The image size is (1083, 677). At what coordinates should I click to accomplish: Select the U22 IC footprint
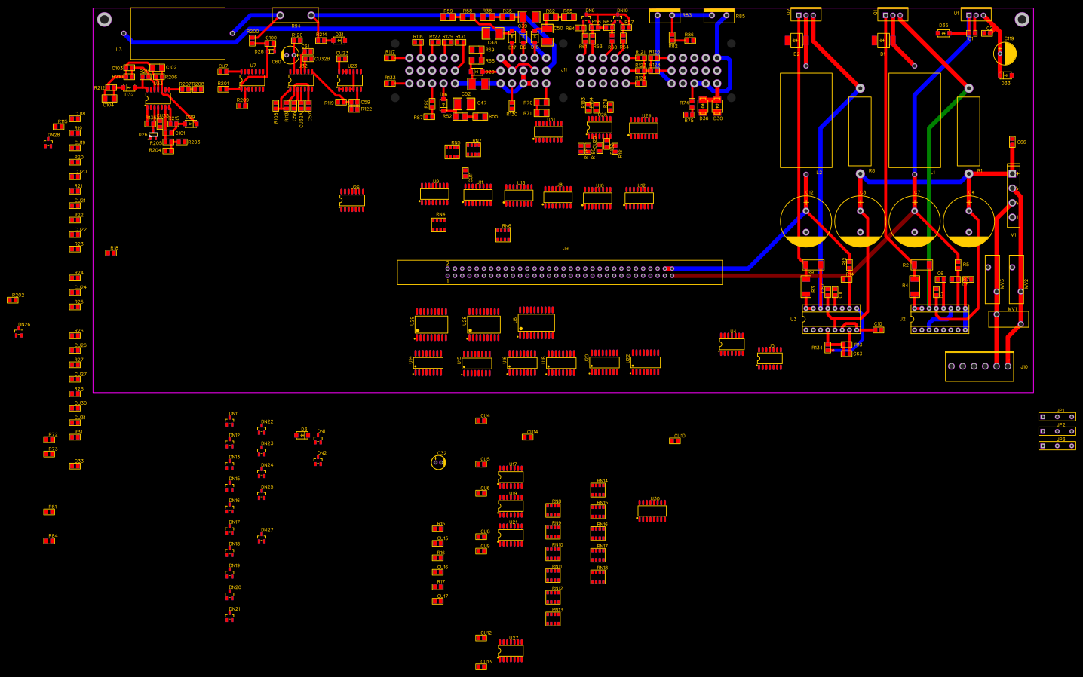tap(645, 362)
